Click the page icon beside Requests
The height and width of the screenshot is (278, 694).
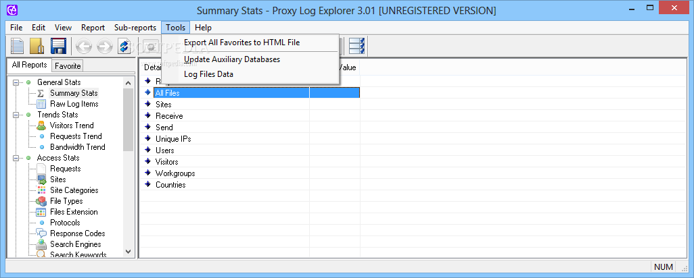pyautogui.click(x=41, y=169)
